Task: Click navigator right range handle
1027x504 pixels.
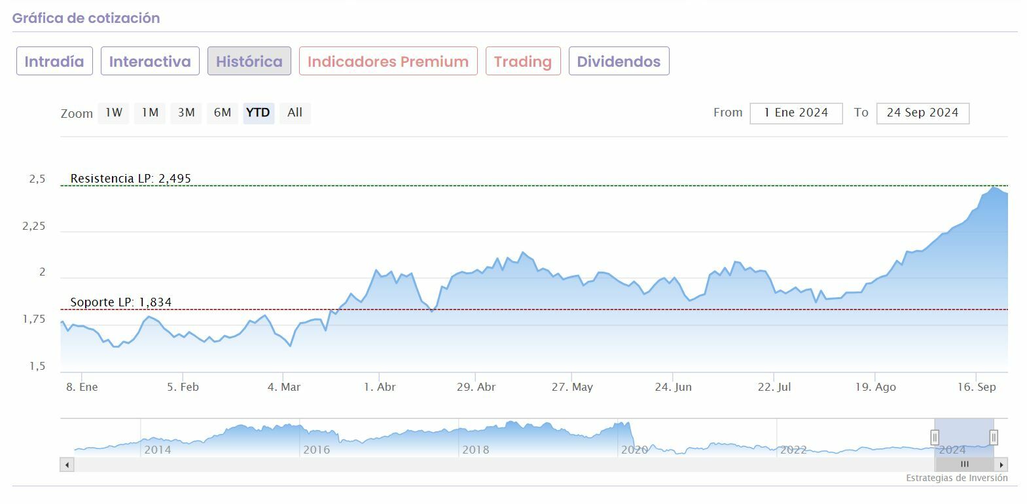Action: pyautogui.click(x=994, y=437)
